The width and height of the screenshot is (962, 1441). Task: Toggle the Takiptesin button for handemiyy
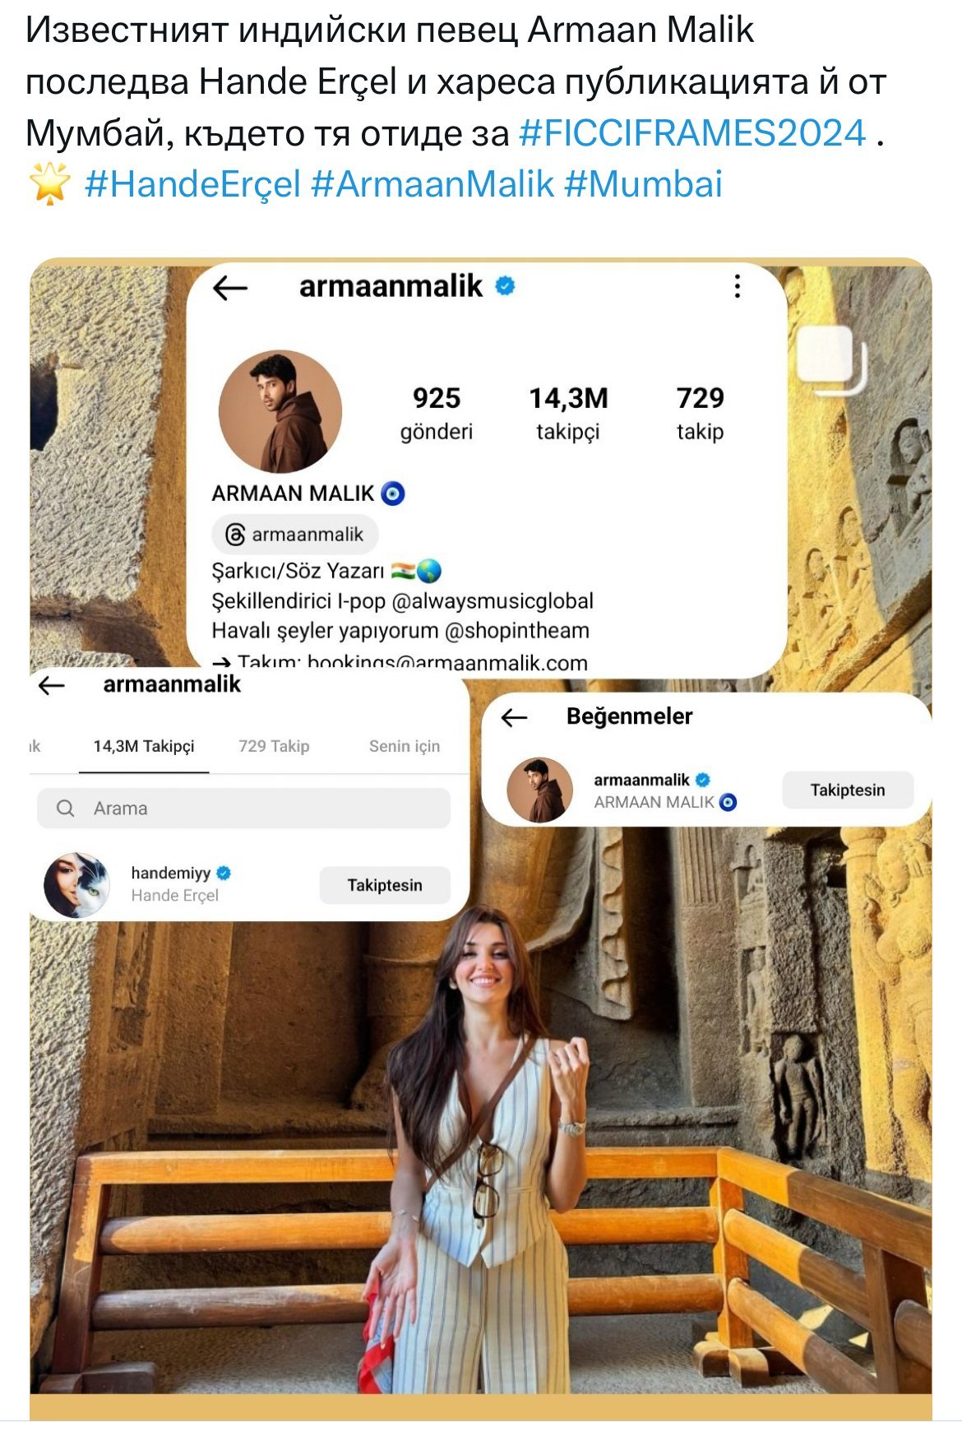click(x=384, y=885)
